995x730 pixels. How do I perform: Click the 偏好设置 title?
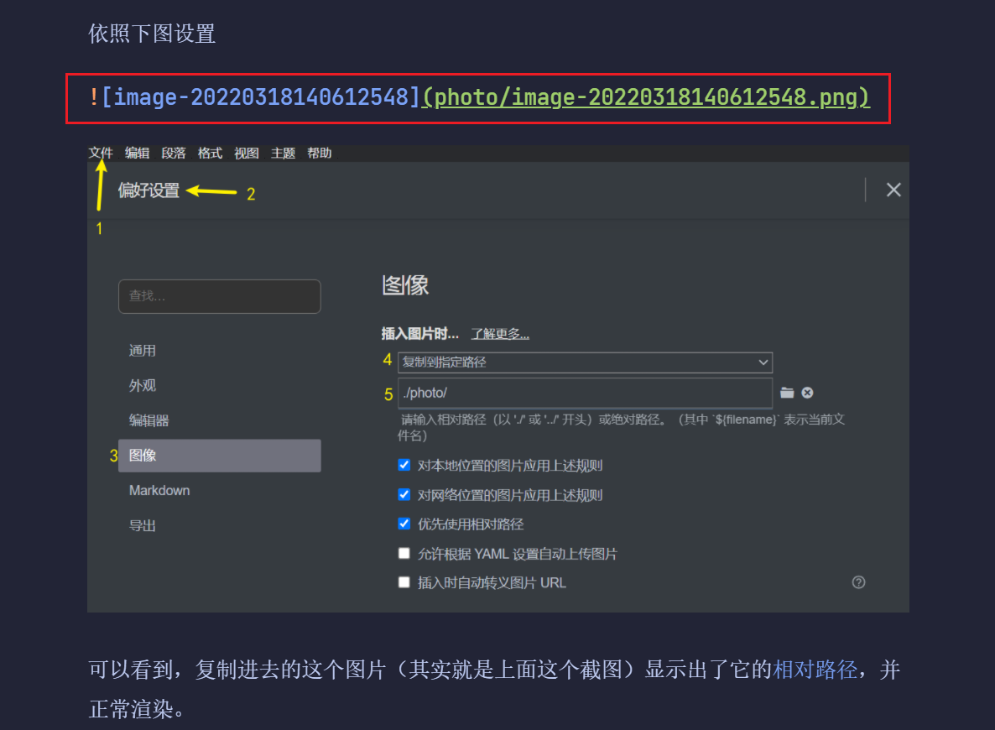148,190
